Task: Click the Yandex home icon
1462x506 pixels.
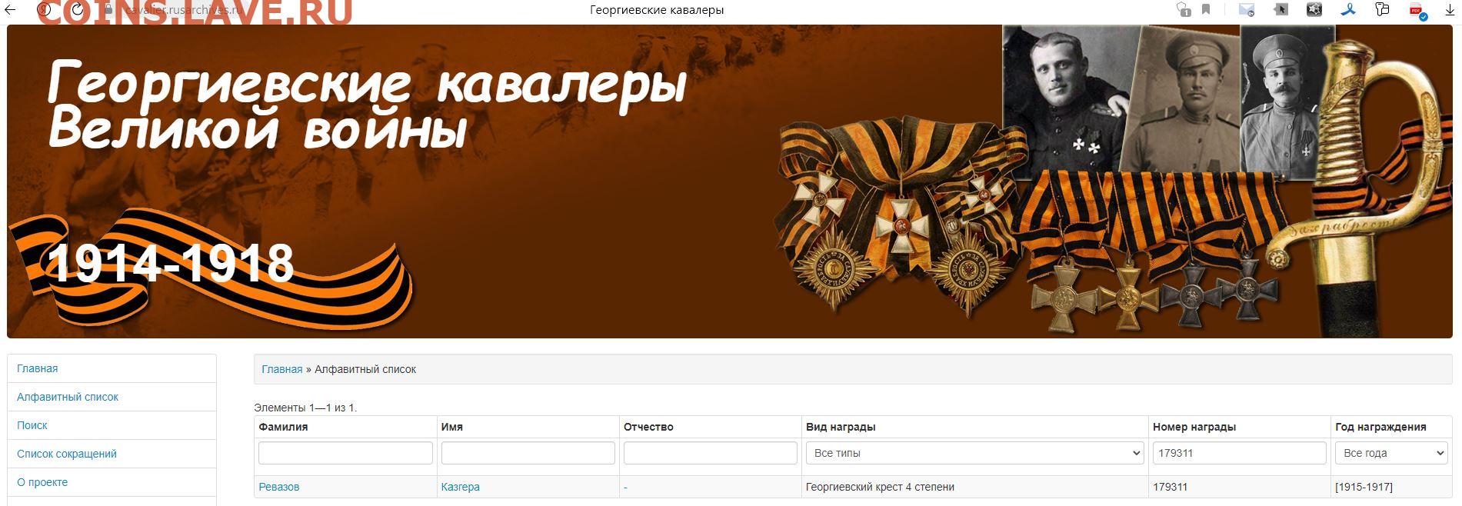Action: pyautogui.click(x=44, y=10)
